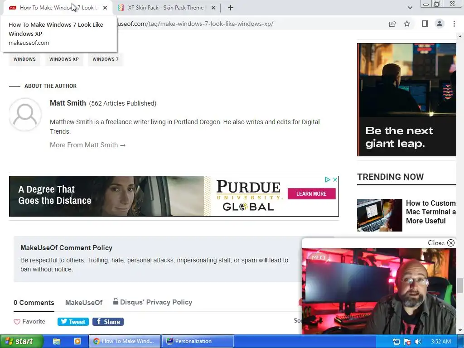464x348 pixels.
Task: Open the Chrome three-dot menu
Action: pyautogui.click(x=454, y=24)
